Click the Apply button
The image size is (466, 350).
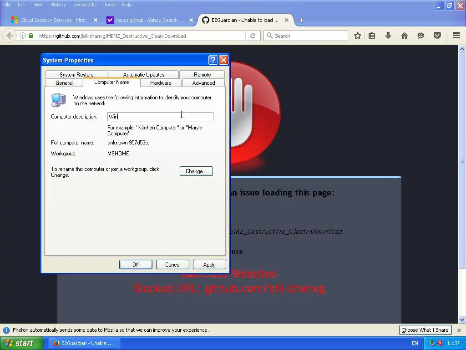209,265
